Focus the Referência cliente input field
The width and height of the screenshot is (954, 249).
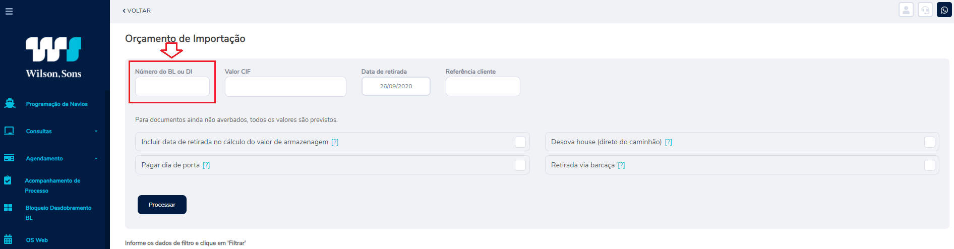[x=483, y=86]
